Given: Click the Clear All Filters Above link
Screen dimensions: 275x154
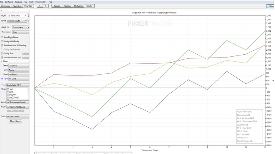Looking at the screenshot, I should pyautogui.click(x=15, y=111).
